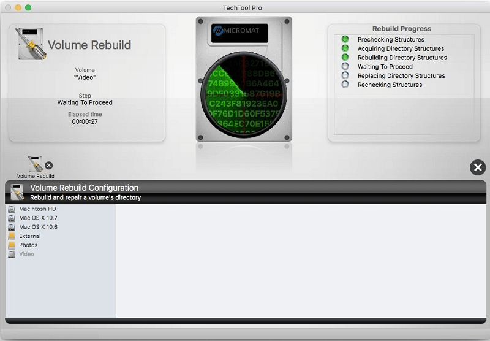The width and height of the screenshot is (490, 341).
Task: Click the Replacing Directory Structures indicator
Action: [345, 76]
